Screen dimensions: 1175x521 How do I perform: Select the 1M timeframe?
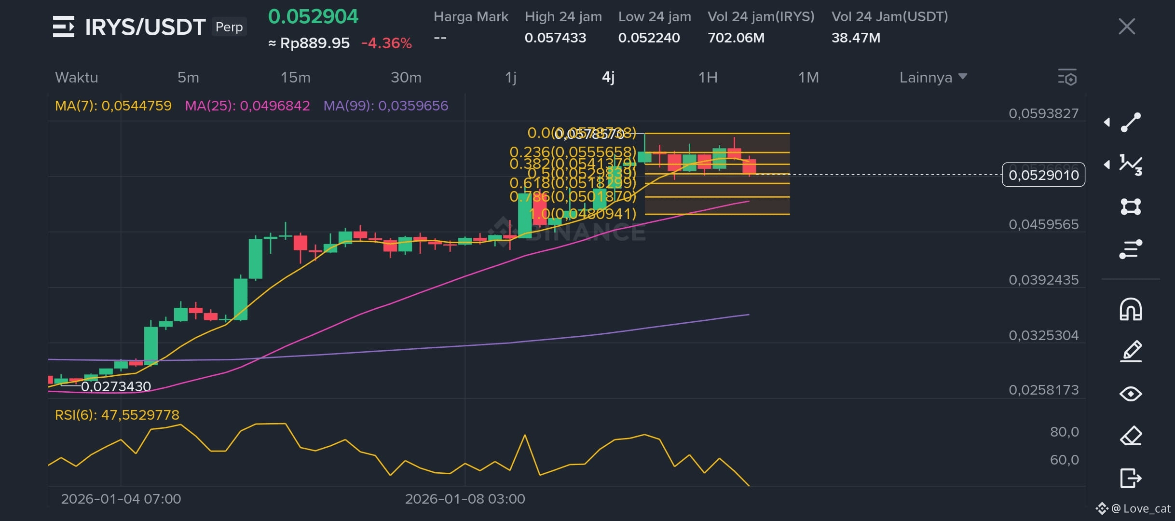tap(809, 77)
